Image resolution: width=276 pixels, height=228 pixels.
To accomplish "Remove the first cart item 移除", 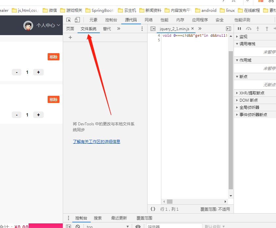I will click(x=54, y=57).
